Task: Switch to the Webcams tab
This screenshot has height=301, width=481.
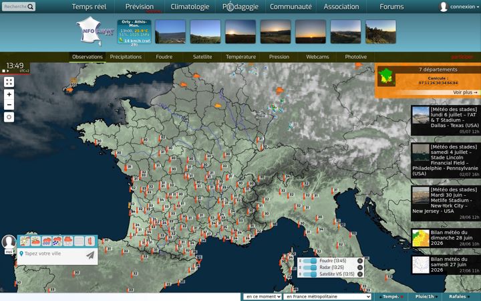Action: click(317, 57)
